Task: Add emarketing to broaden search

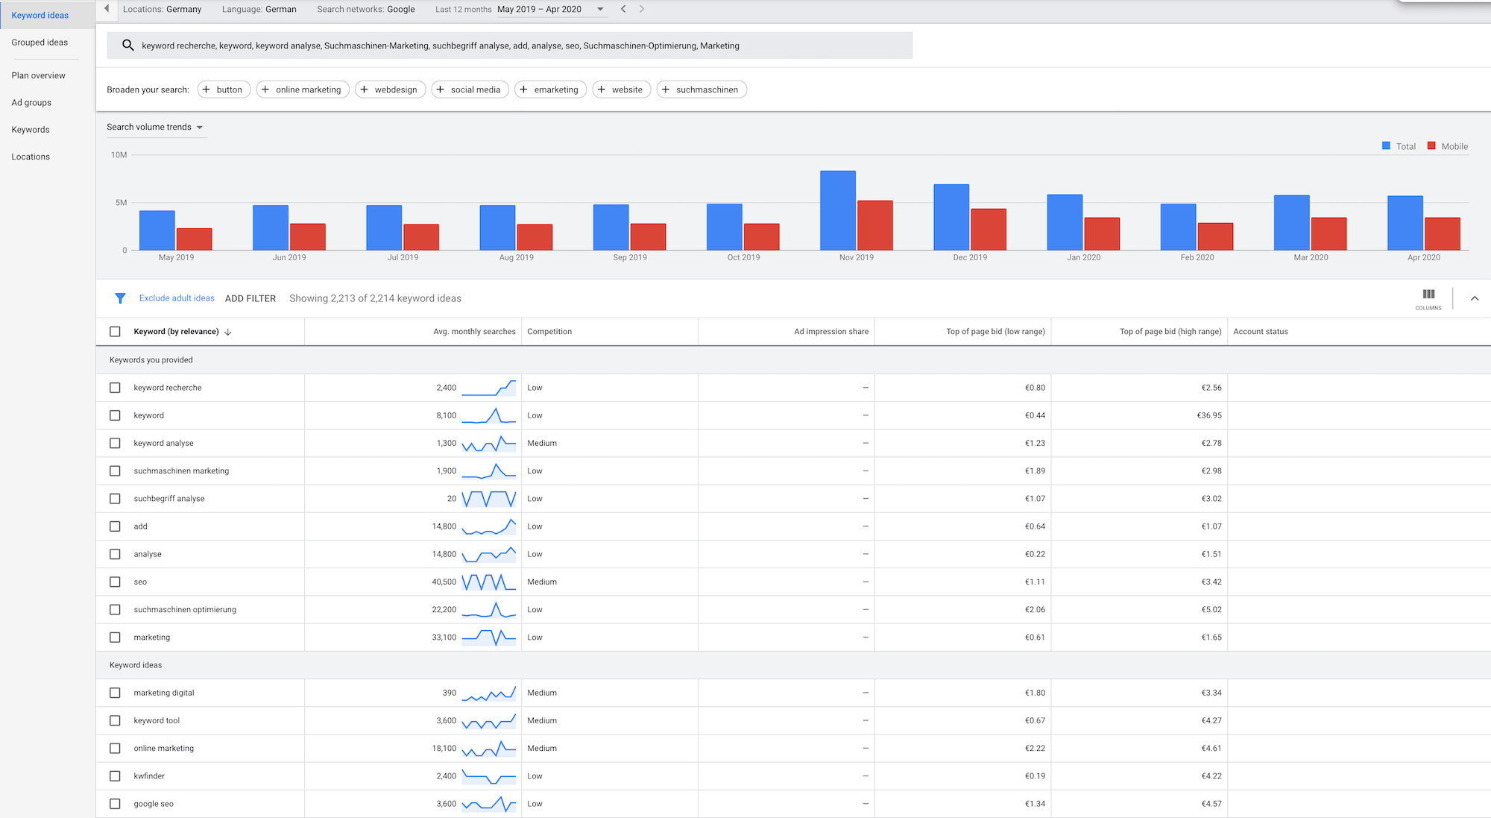Action: (x=551, y=89)
